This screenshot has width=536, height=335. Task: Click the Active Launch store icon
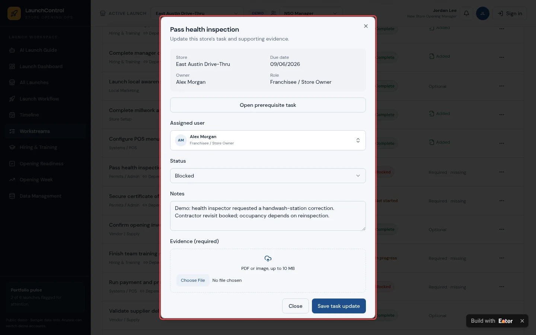tap(103, 13)
